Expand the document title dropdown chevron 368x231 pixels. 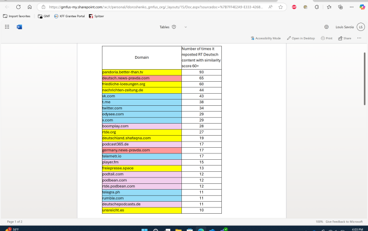click(x=186, y=27)
